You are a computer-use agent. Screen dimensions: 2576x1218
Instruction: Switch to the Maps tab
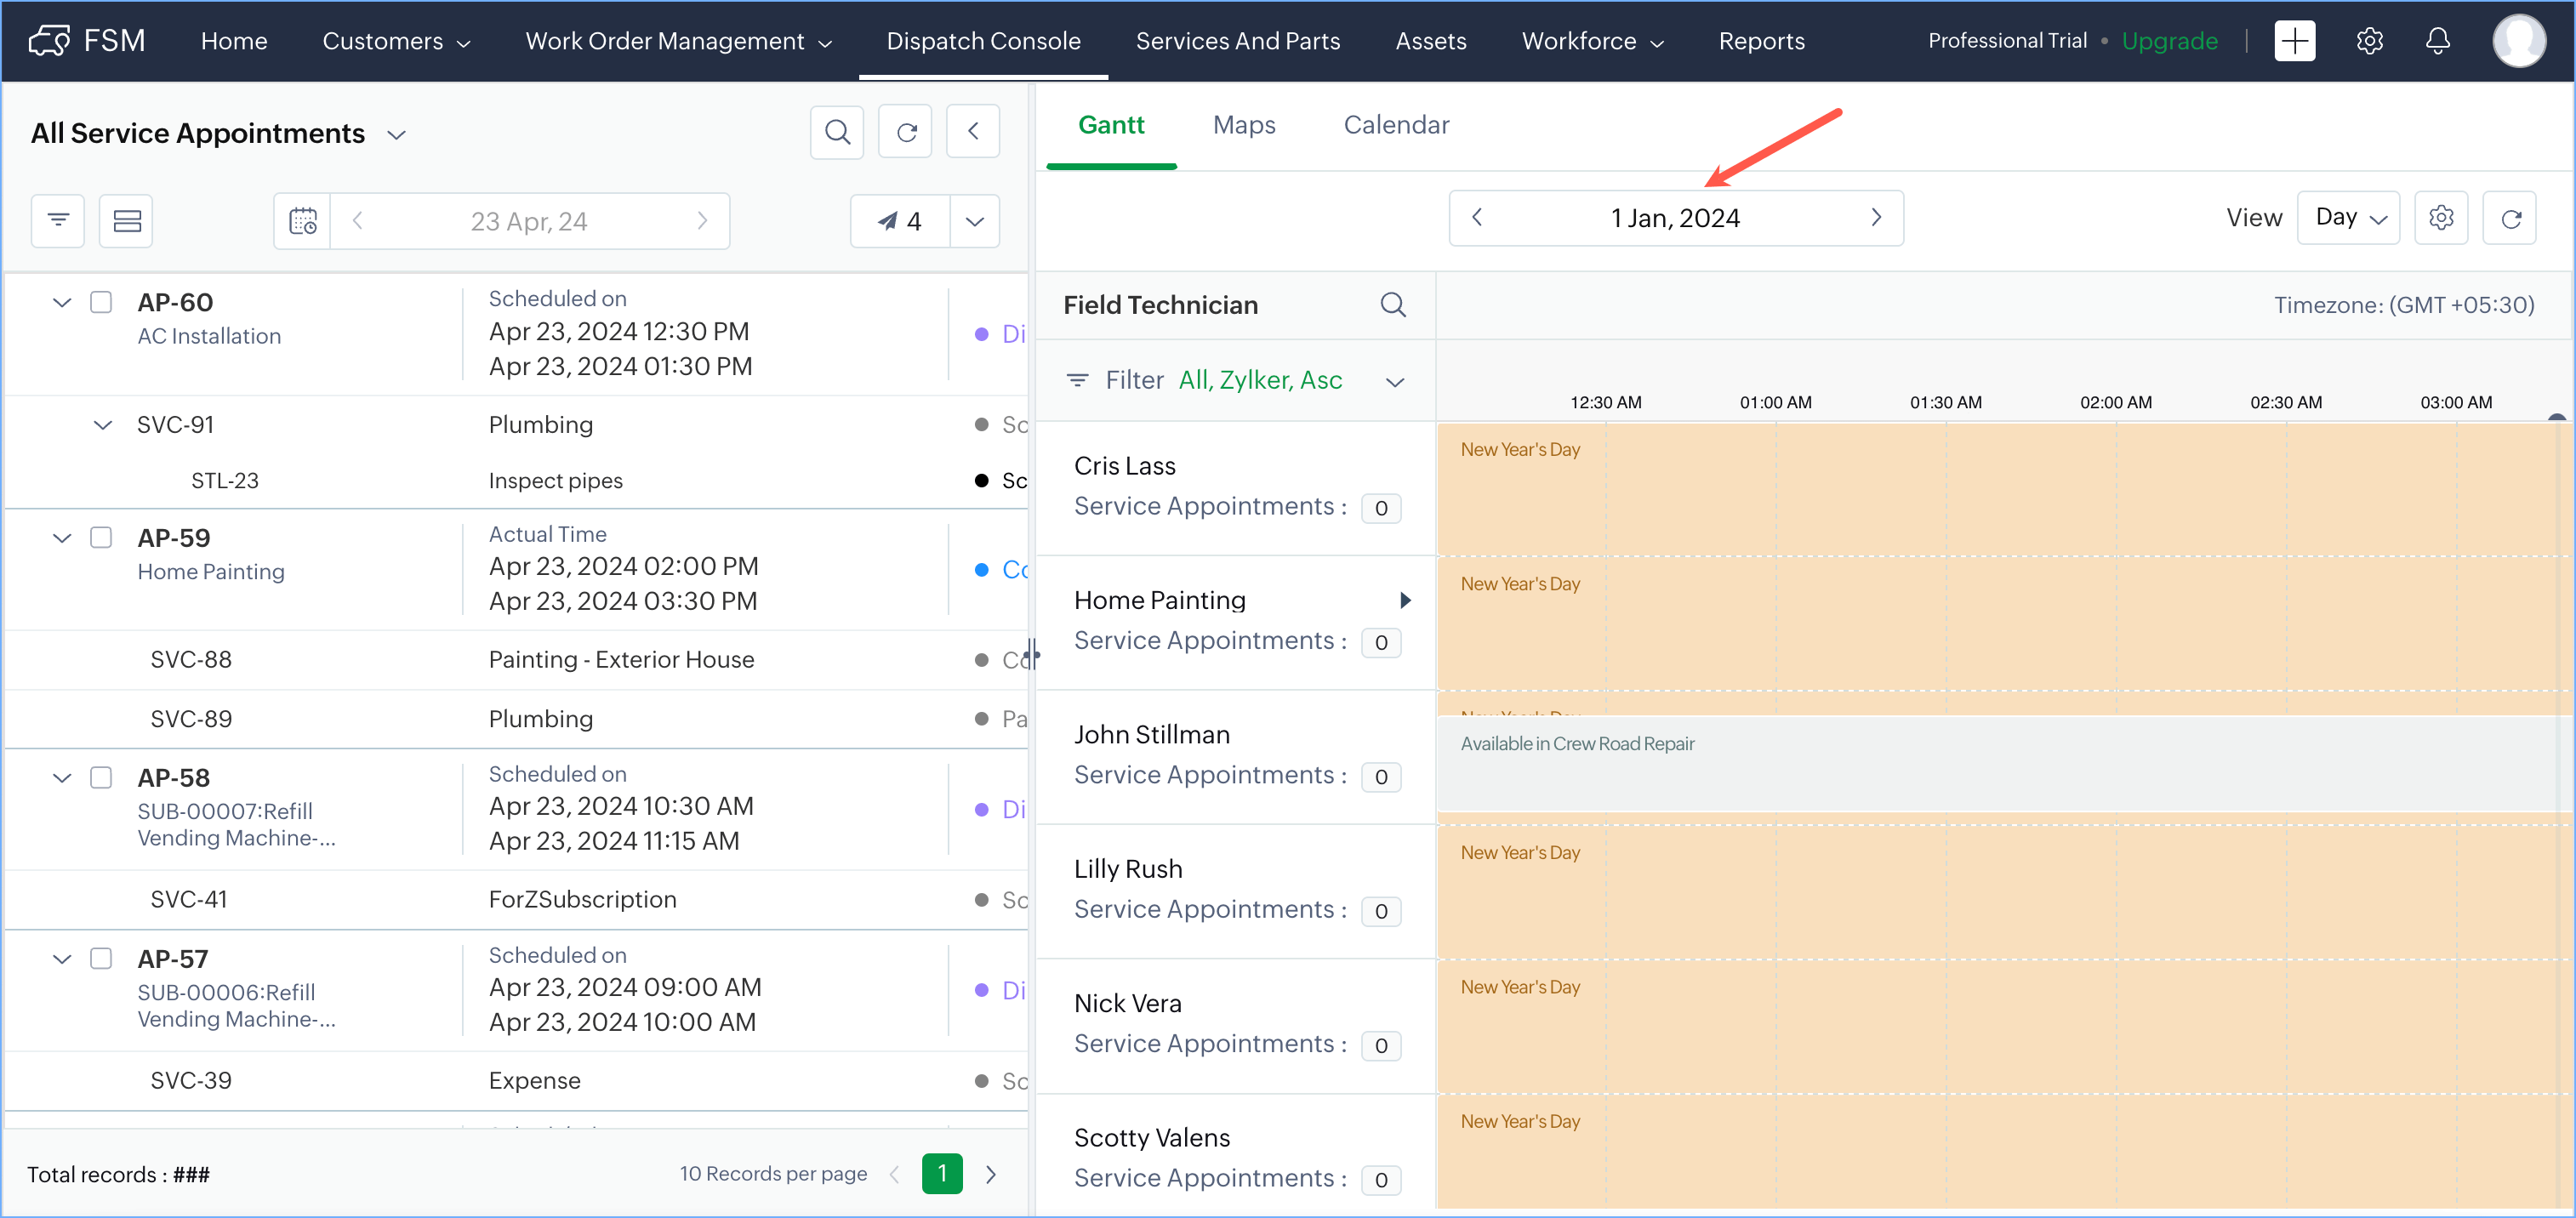pyautogui.click(x=1243, y=125)
